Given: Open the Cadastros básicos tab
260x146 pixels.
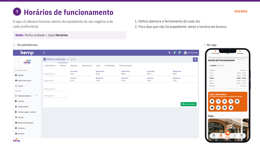Looking at the screenshot, I should pyautogui.click(x=125, y=65).
